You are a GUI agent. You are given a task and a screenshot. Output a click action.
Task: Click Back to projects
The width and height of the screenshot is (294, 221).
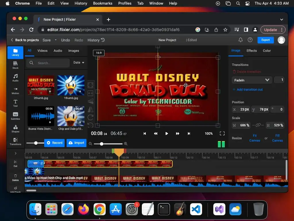click(25, 40)
